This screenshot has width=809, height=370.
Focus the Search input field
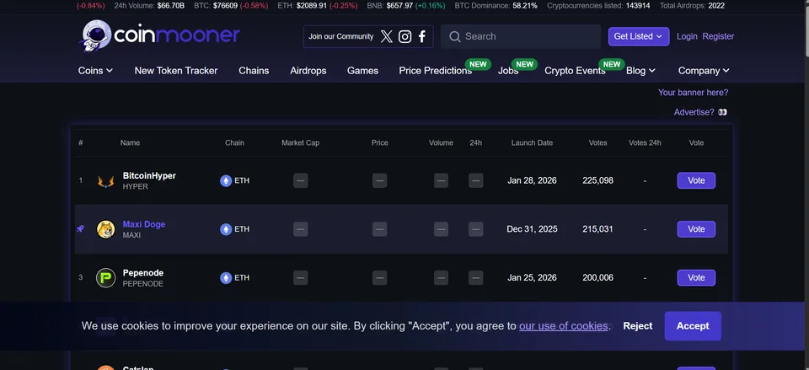(521, 36)
